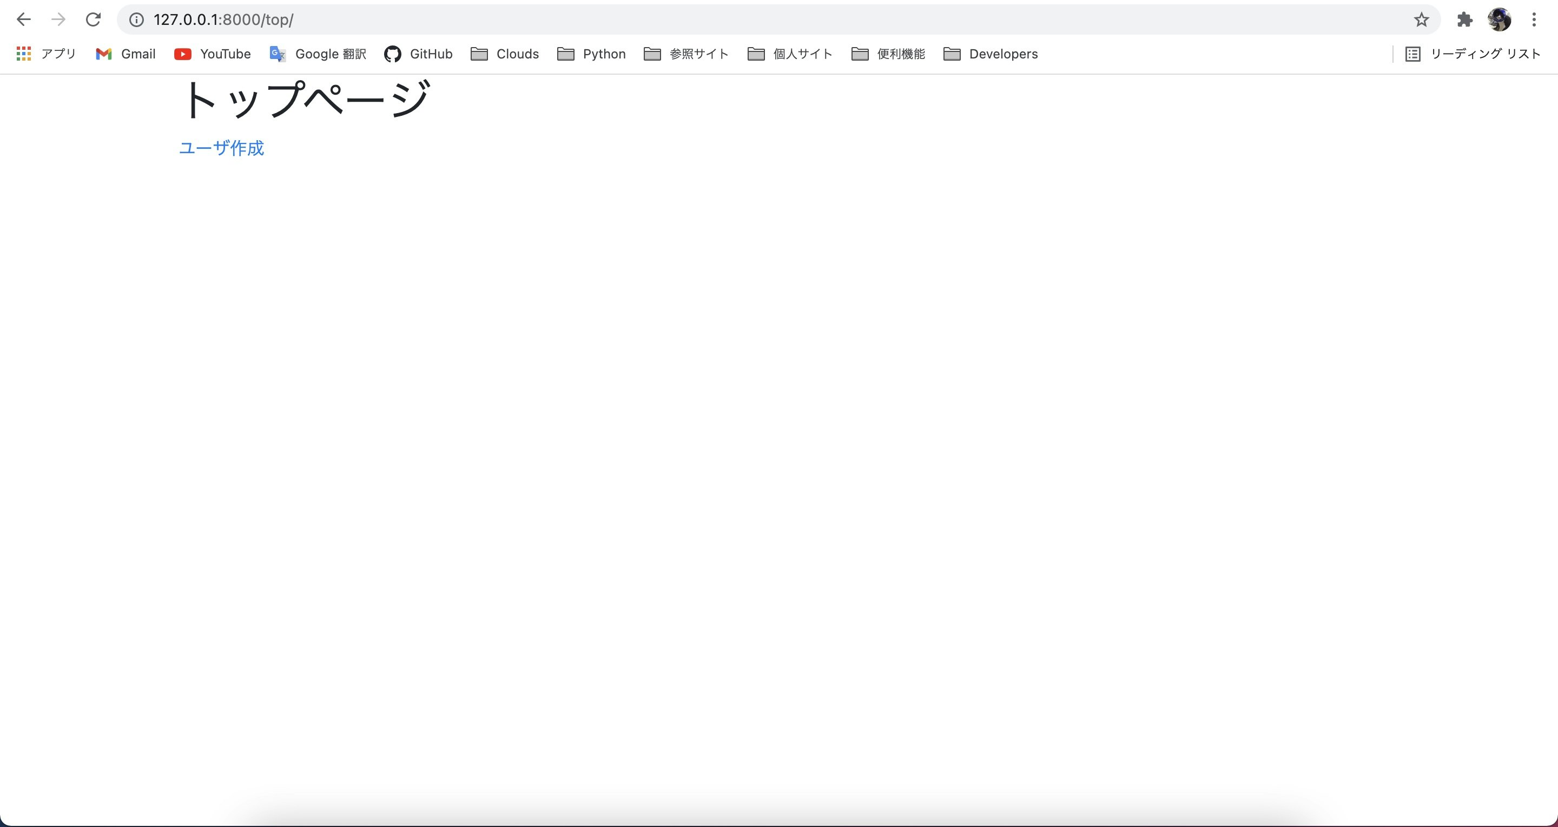Open the Gmail bookmark

click(126, 54)
